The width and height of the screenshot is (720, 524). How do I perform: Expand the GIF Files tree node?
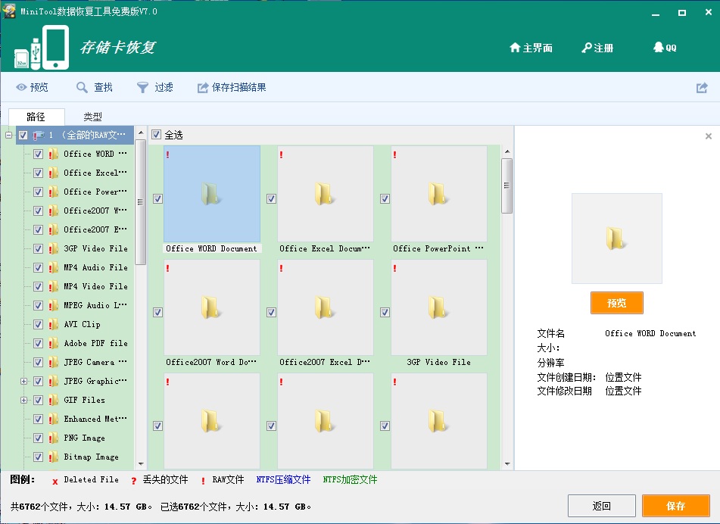[x=24, y=400]
